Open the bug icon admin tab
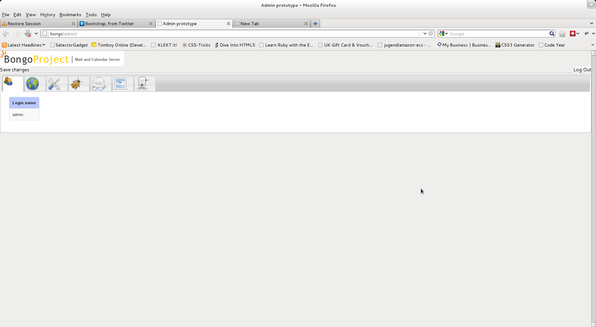Image resolution: width=596 pixels, height=327 pixels. click(x=76, y=84)
